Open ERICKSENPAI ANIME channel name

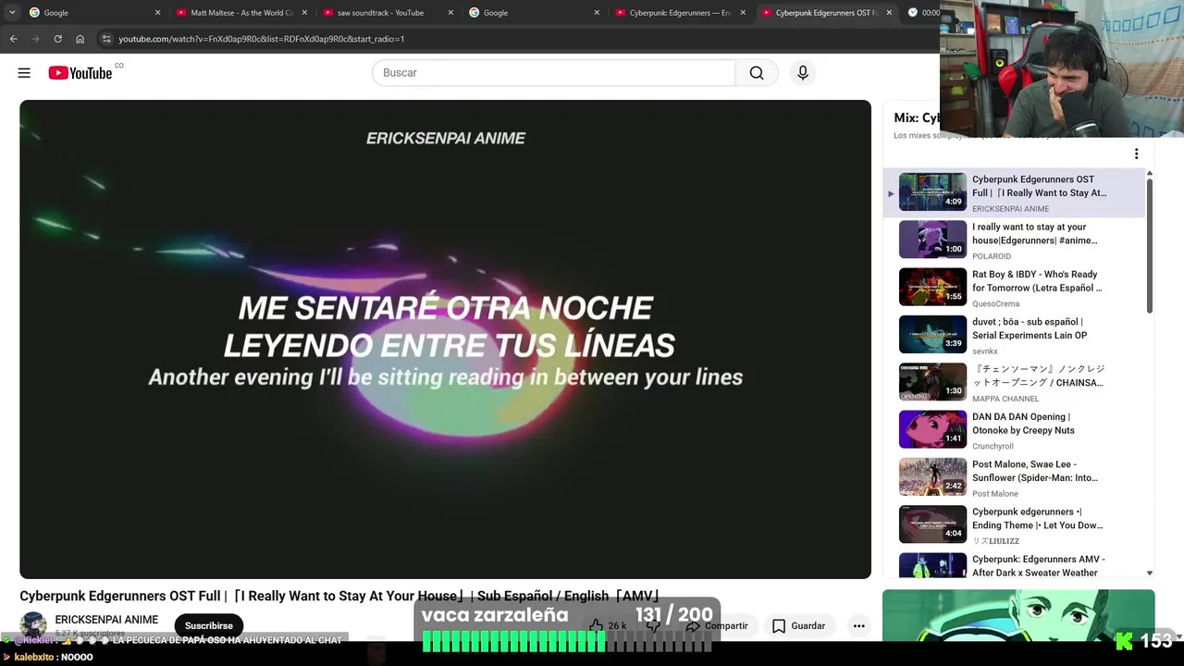click(x=106, y=620)
